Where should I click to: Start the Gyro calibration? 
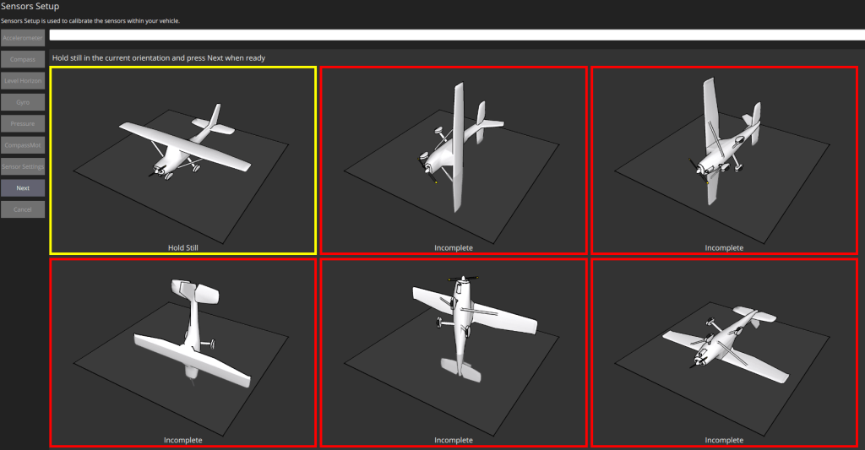[x=23, y=102]
